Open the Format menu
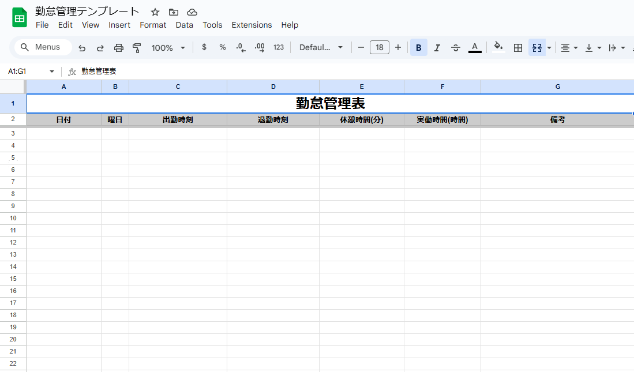The image size is (634, 372). [153, 25]
